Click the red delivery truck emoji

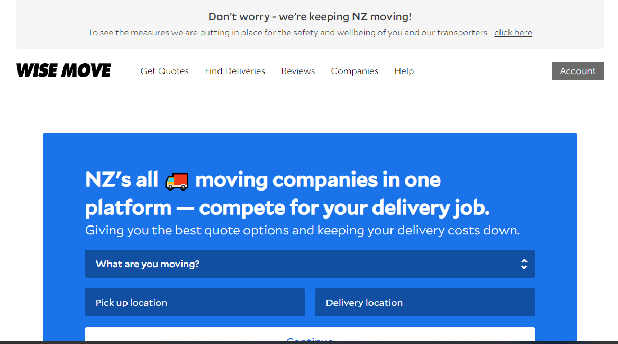click(x=177, y=181)
